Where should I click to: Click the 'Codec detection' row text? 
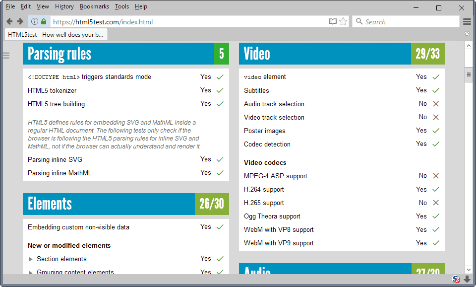267,144
